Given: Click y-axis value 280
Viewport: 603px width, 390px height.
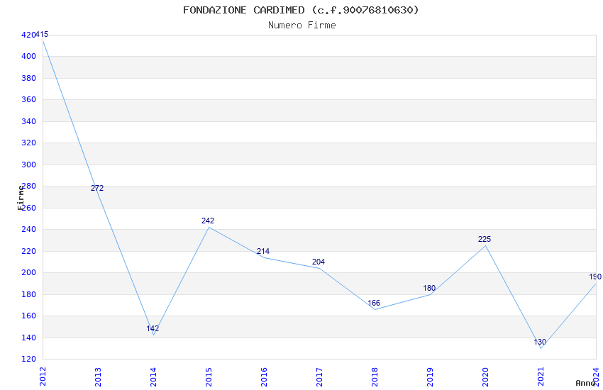Looking at the screenshot, I should point(28,186).
